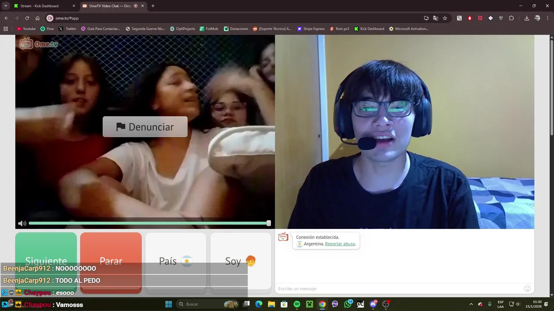The width and height of the screenshot is (554, 311).
Task: Open the QR code extension
Action: point(459,18)
